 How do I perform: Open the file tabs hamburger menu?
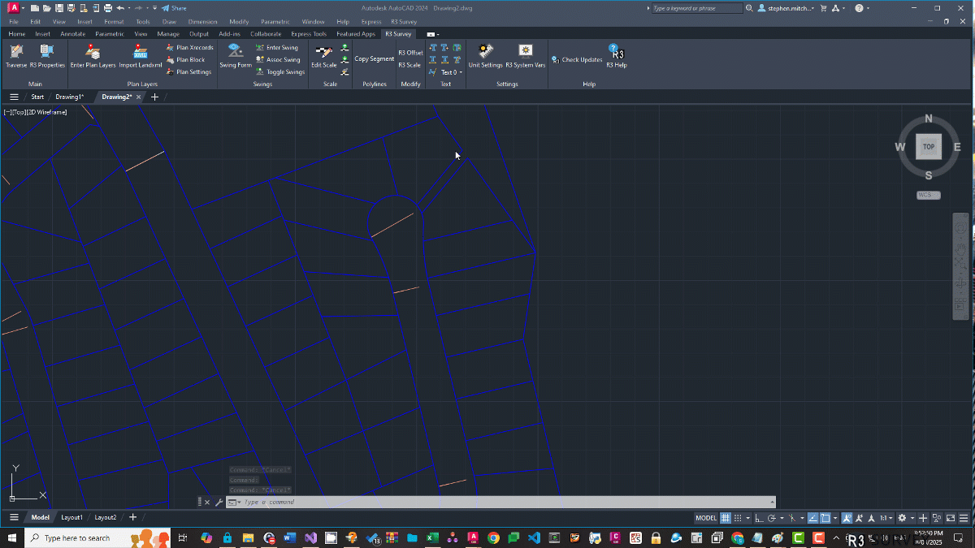14,97
